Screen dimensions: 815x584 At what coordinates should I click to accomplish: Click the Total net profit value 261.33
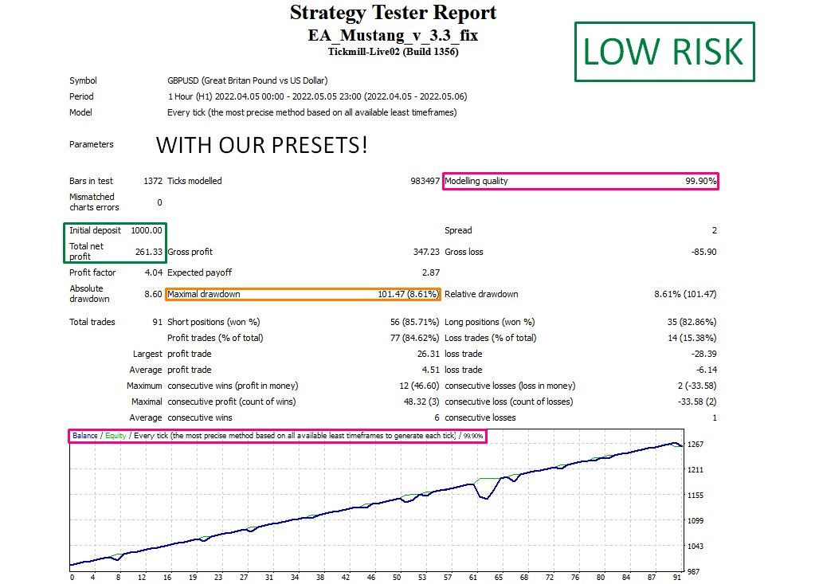149,252
